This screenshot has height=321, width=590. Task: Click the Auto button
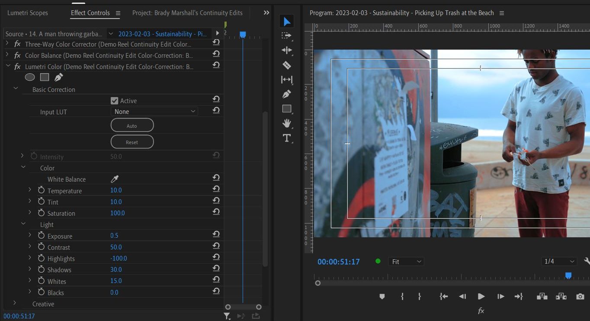132,126
